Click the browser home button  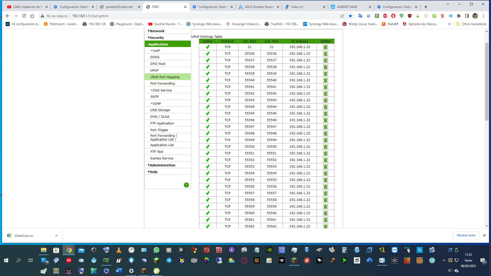point(32,16)
